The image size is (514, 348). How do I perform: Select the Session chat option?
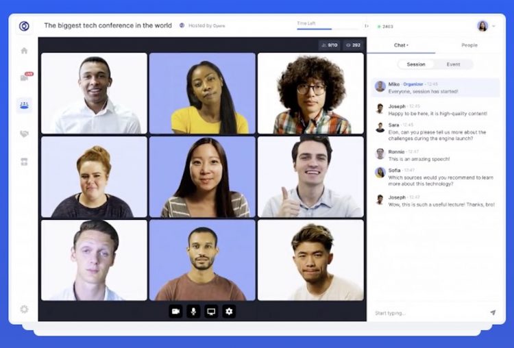(416, 64)
